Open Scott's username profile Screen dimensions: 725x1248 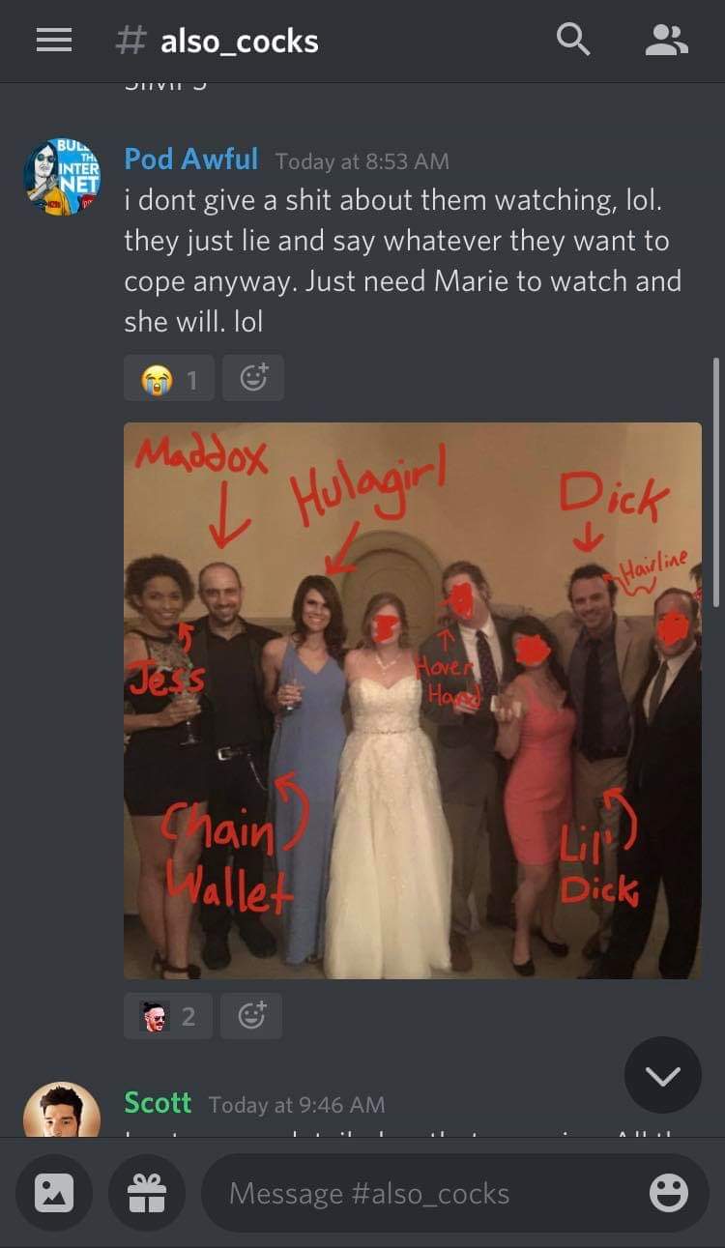158,1102
